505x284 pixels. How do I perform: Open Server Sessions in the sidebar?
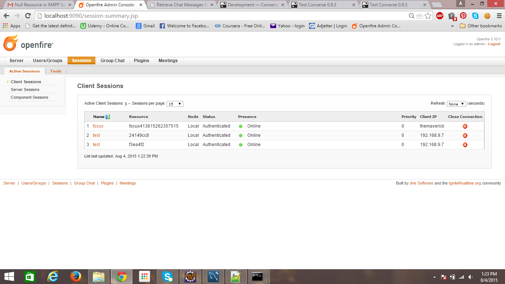[25, 89]
